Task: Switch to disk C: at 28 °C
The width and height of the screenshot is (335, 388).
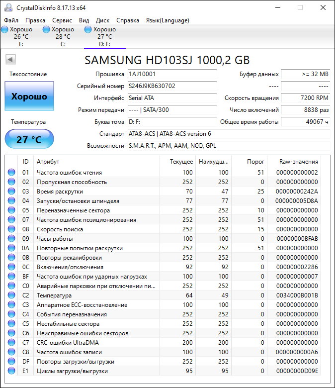Action: tap(63, 37)
